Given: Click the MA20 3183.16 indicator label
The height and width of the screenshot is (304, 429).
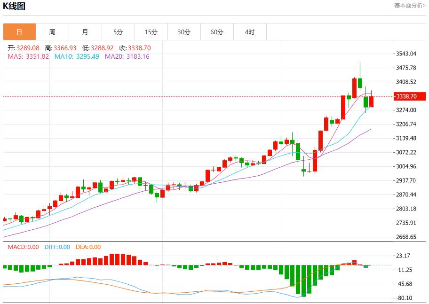Looking at the screenshot, I should [x=127, y=56].
